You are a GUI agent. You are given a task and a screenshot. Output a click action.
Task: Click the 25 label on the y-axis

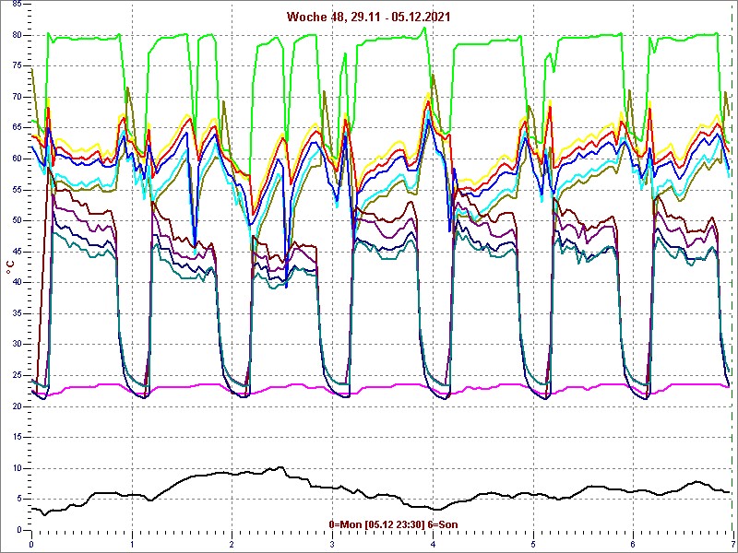(x=18, y=375)
